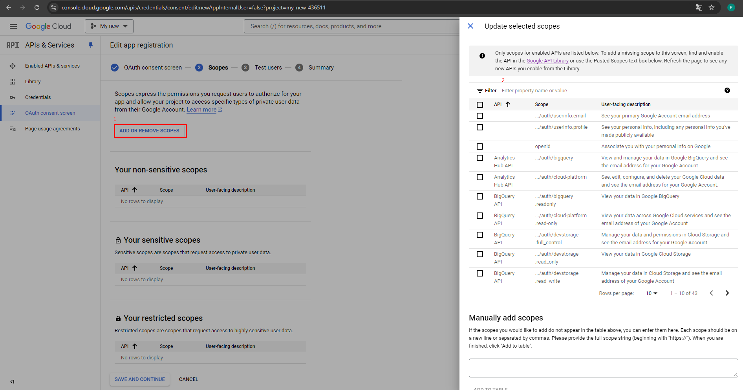Open the rows per page dropdown

coord(651,293)
